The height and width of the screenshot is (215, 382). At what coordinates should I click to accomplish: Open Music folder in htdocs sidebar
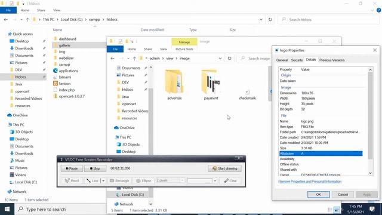point(20,161)
